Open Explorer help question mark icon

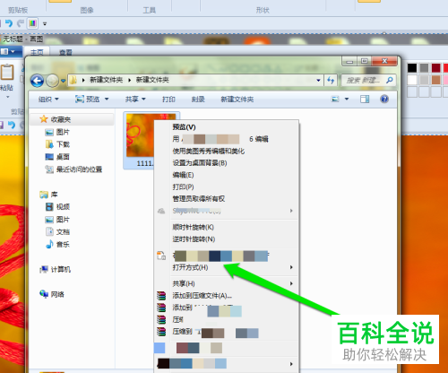tap(384, 99)
